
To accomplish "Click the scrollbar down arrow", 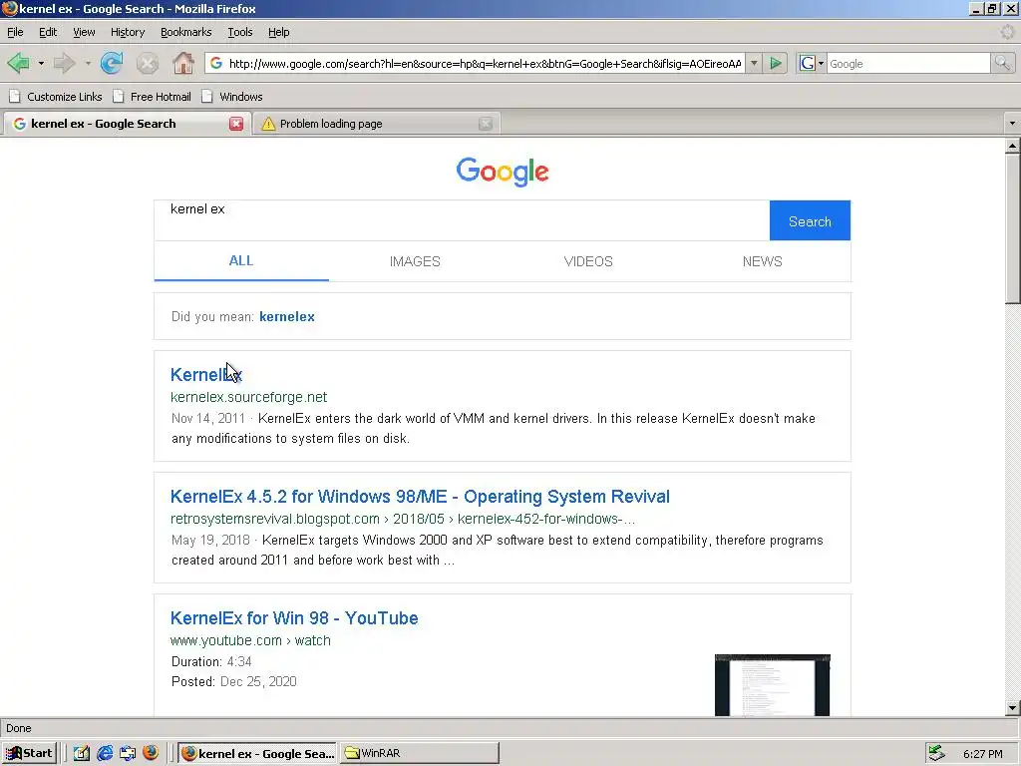I will tap(1013, 708).
